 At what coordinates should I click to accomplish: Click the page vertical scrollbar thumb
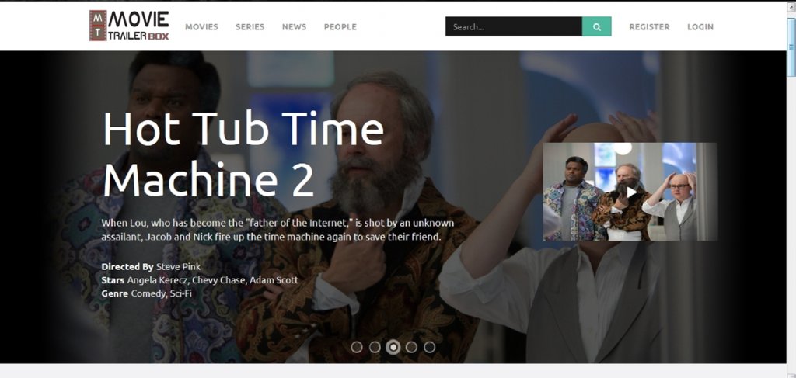click(x=791, y=46)
